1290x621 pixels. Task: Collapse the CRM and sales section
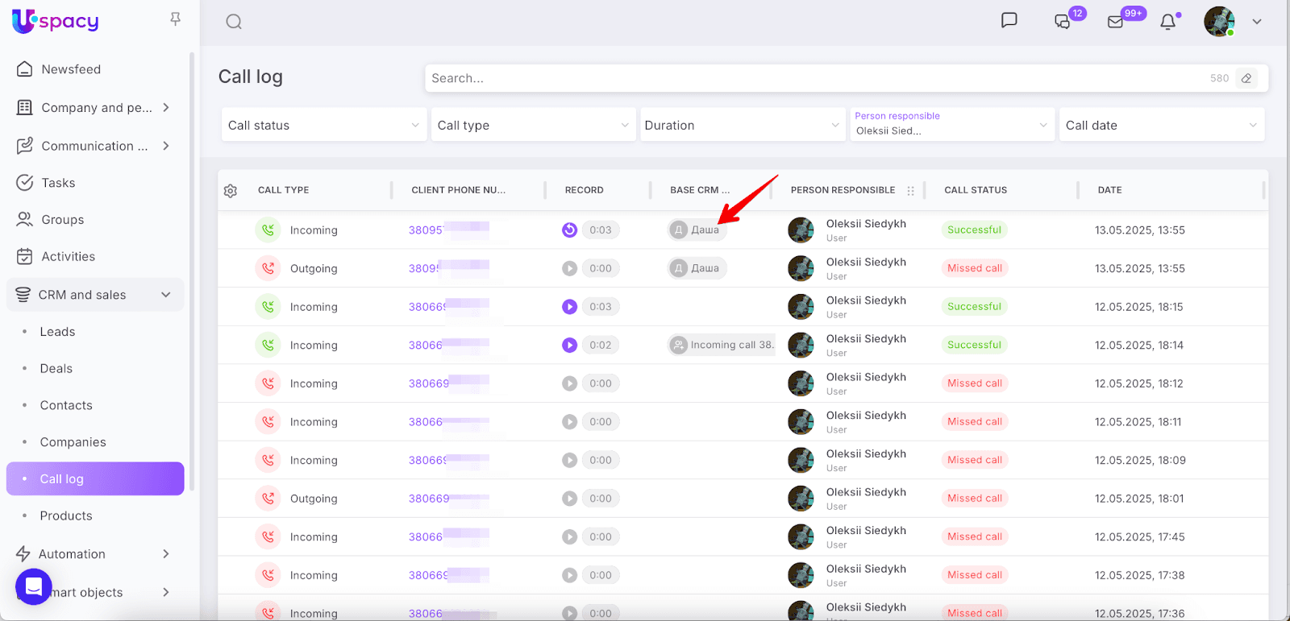coord(166,295)
